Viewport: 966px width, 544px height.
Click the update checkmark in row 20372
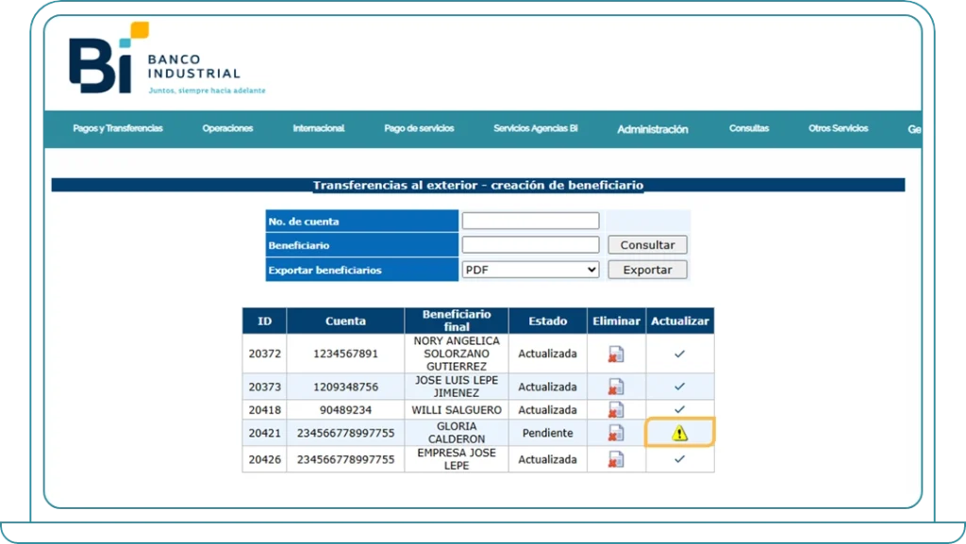680,354
